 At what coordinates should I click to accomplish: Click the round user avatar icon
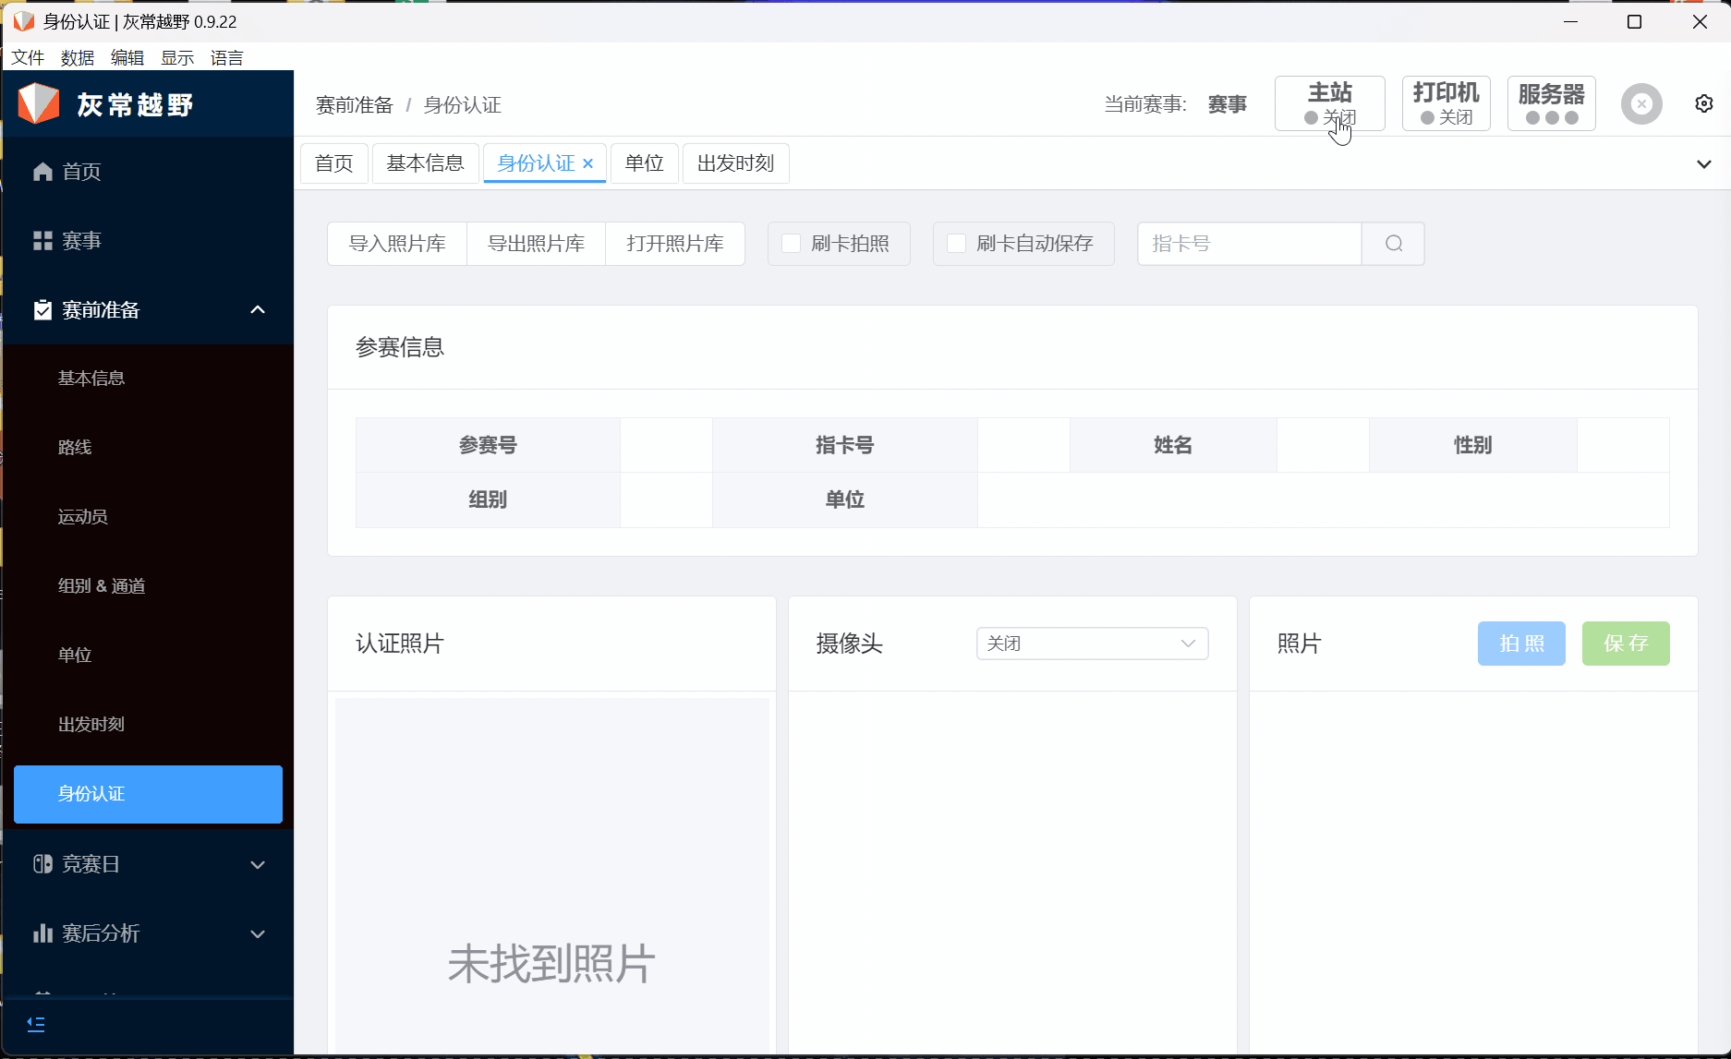(x=1641, y=104)
